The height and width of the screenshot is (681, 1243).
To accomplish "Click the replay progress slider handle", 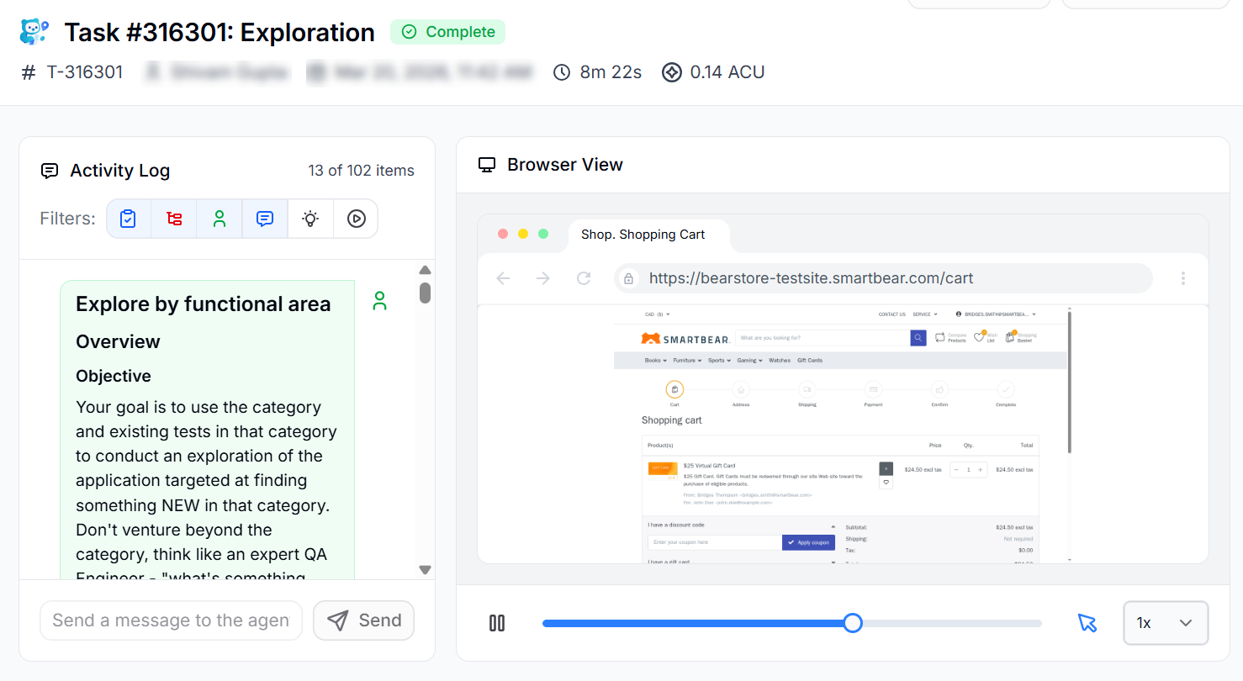I will pyautogui.click(x=853, y=623).
